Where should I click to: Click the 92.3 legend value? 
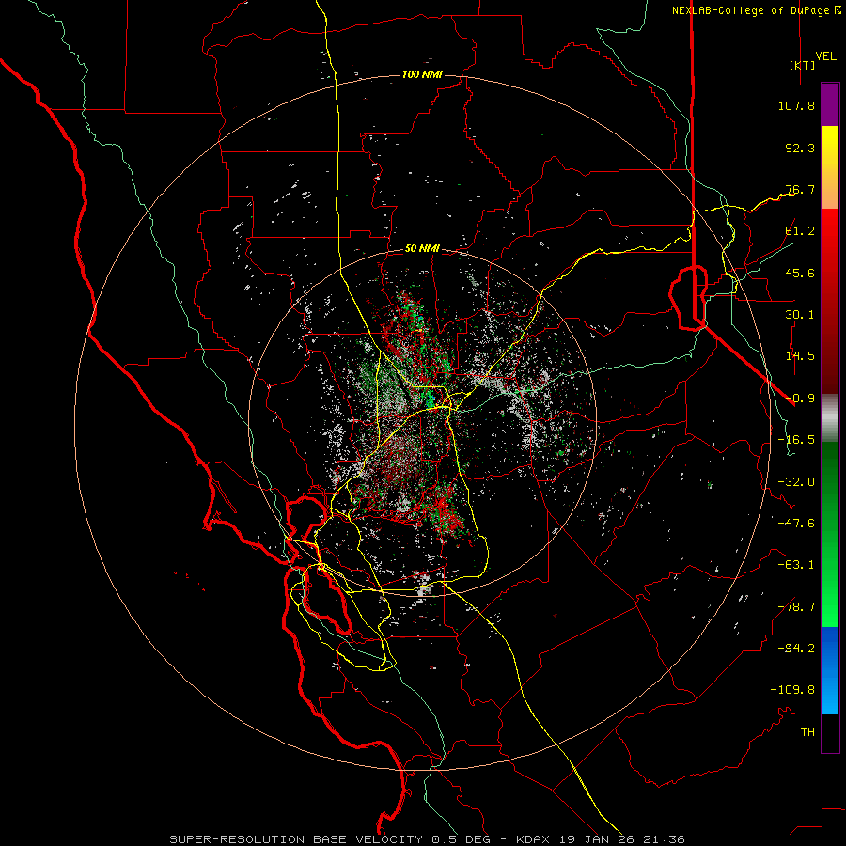[800, 148]
